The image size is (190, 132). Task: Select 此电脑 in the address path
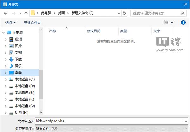46,13
